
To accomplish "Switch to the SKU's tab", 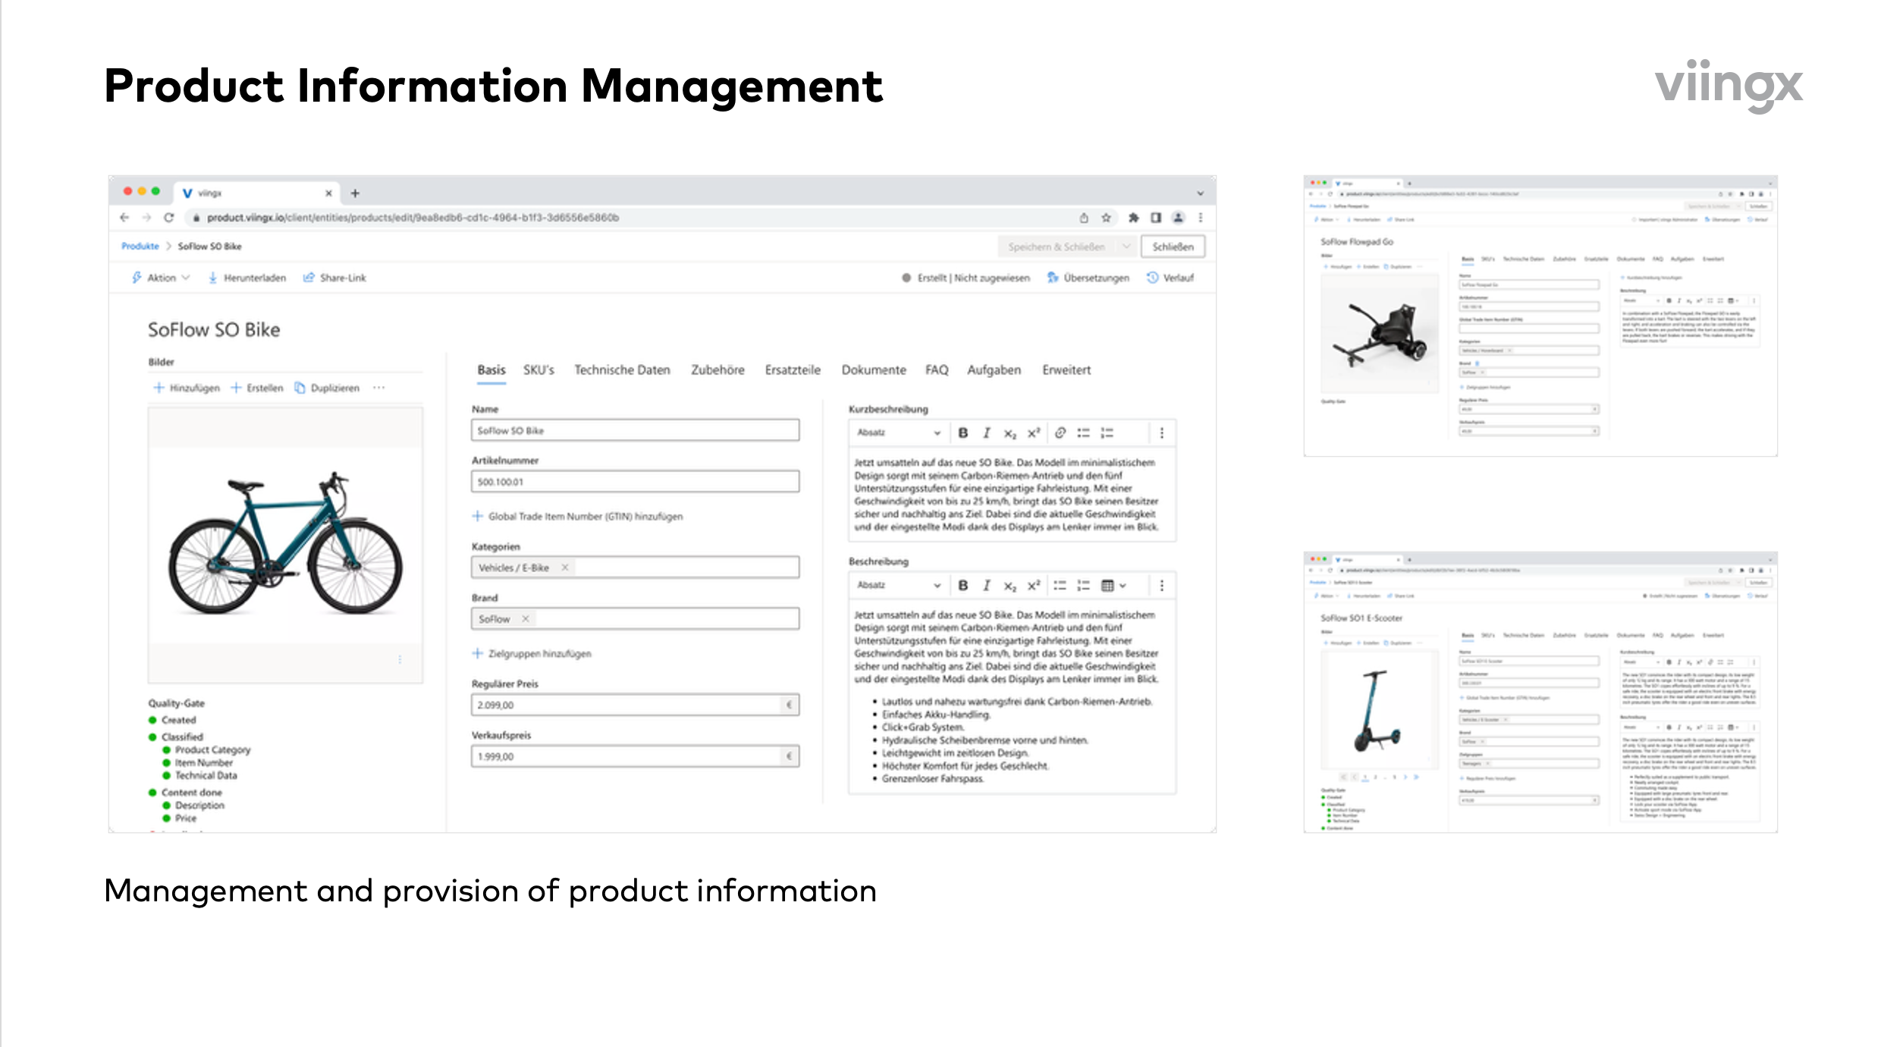I will 539,370.
